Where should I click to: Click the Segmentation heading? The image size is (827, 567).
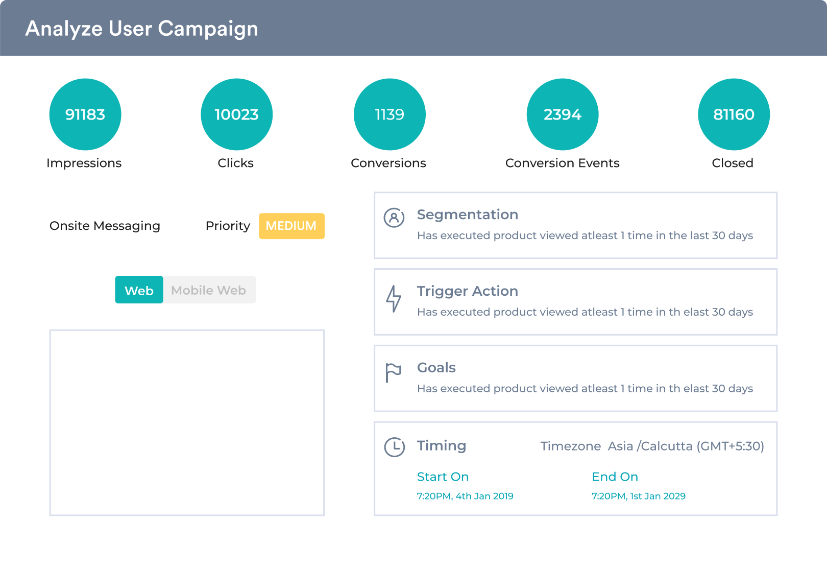coord(468,215)
